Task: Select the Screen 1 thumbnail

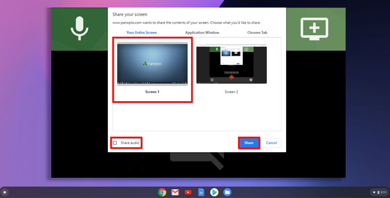Action: click(152, 64)
